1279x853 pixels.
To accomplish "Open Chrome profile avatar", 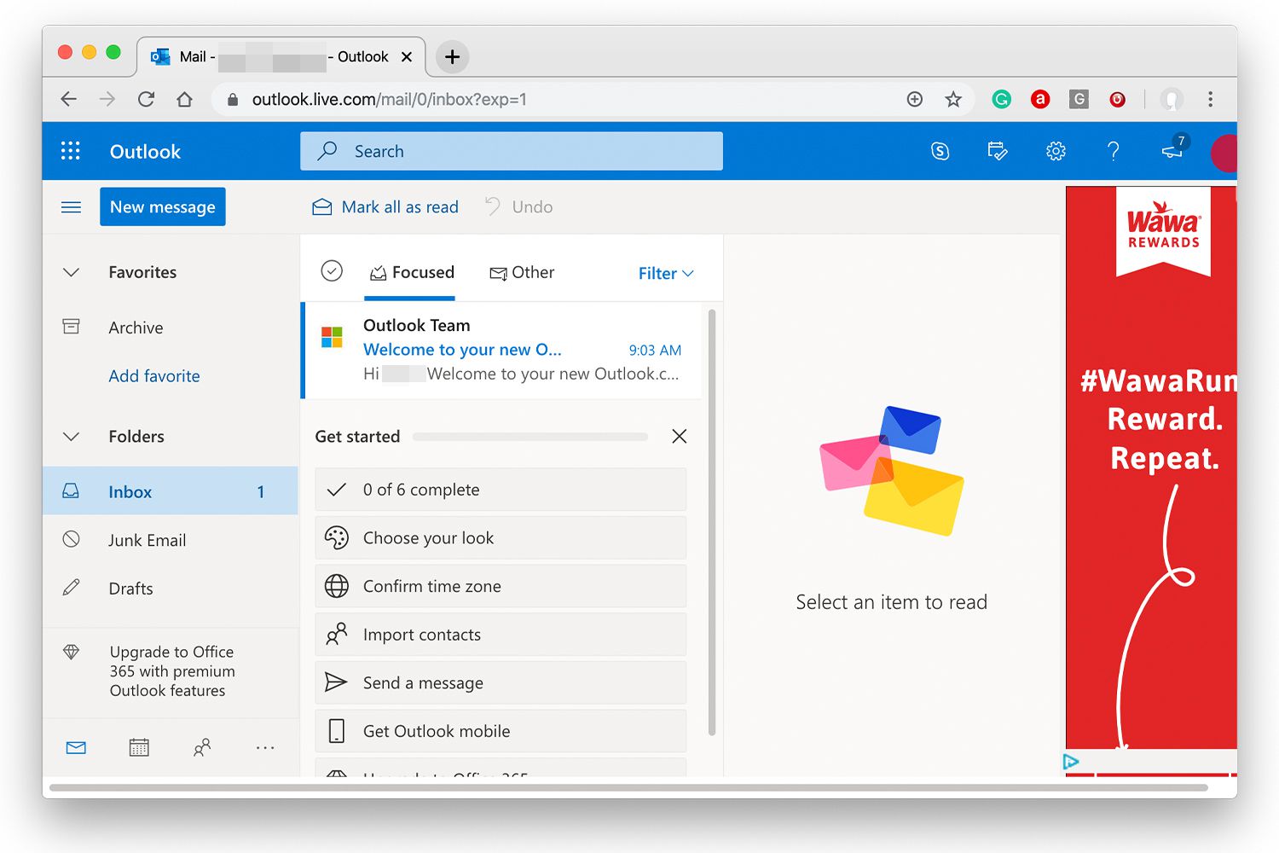I will [1172, 100].
